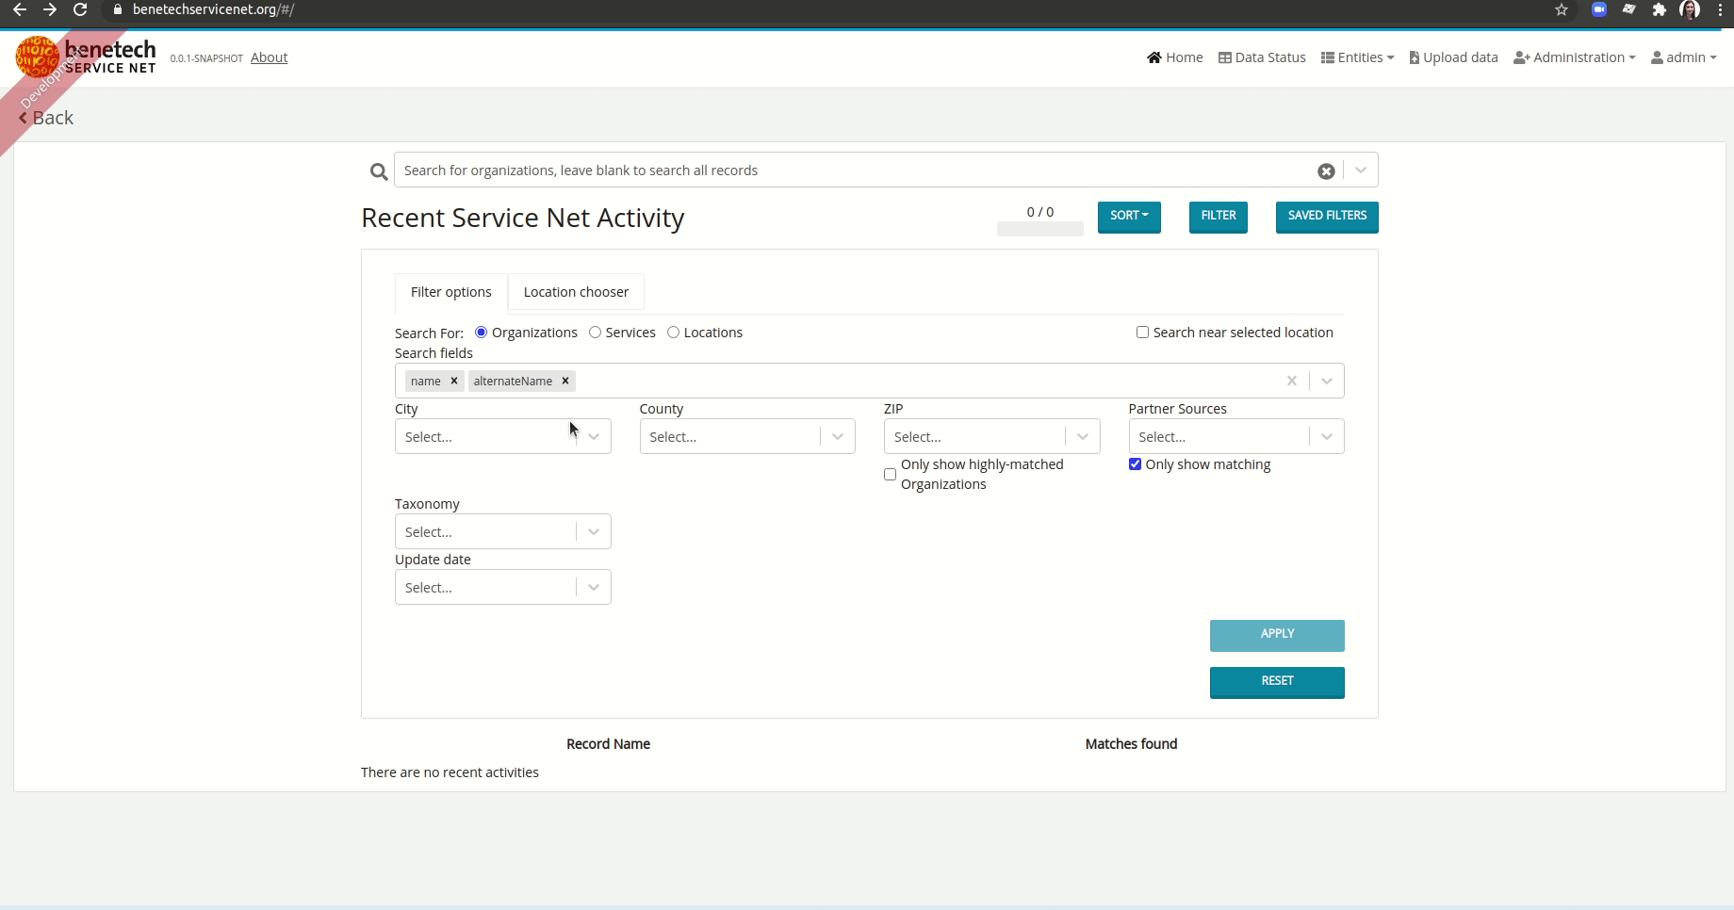Expand the main search bar chevron
The height and width of the screenshot is (910, 1734).
tap(1361, 171)
